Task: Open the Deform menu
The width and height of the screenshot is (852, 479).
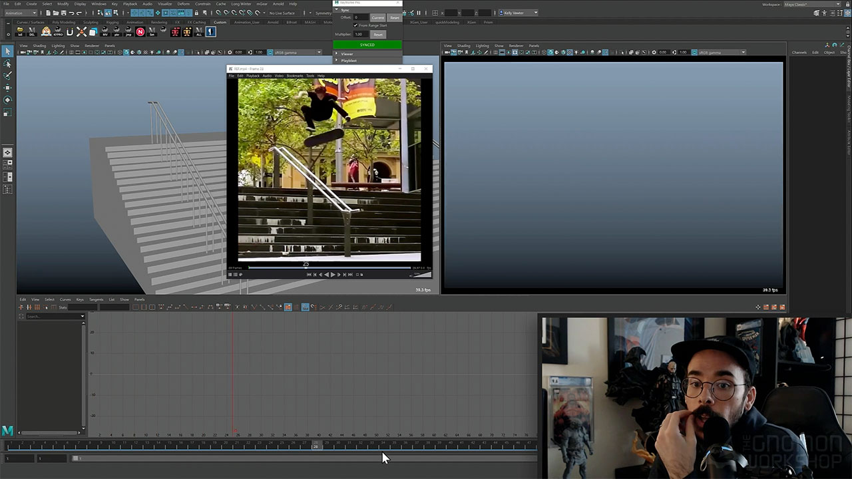Action: coord(183,4)
